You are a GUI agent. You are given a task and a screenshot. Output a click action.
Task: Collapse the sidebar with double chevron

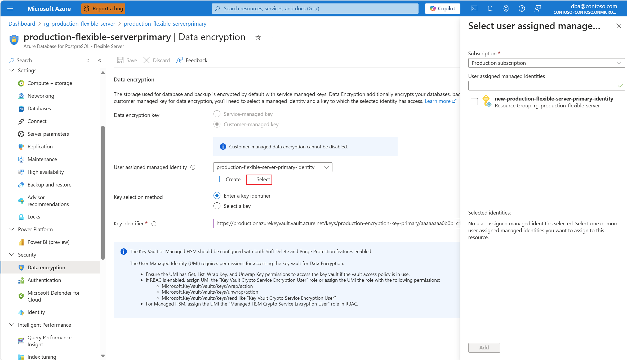pos(100,61)
